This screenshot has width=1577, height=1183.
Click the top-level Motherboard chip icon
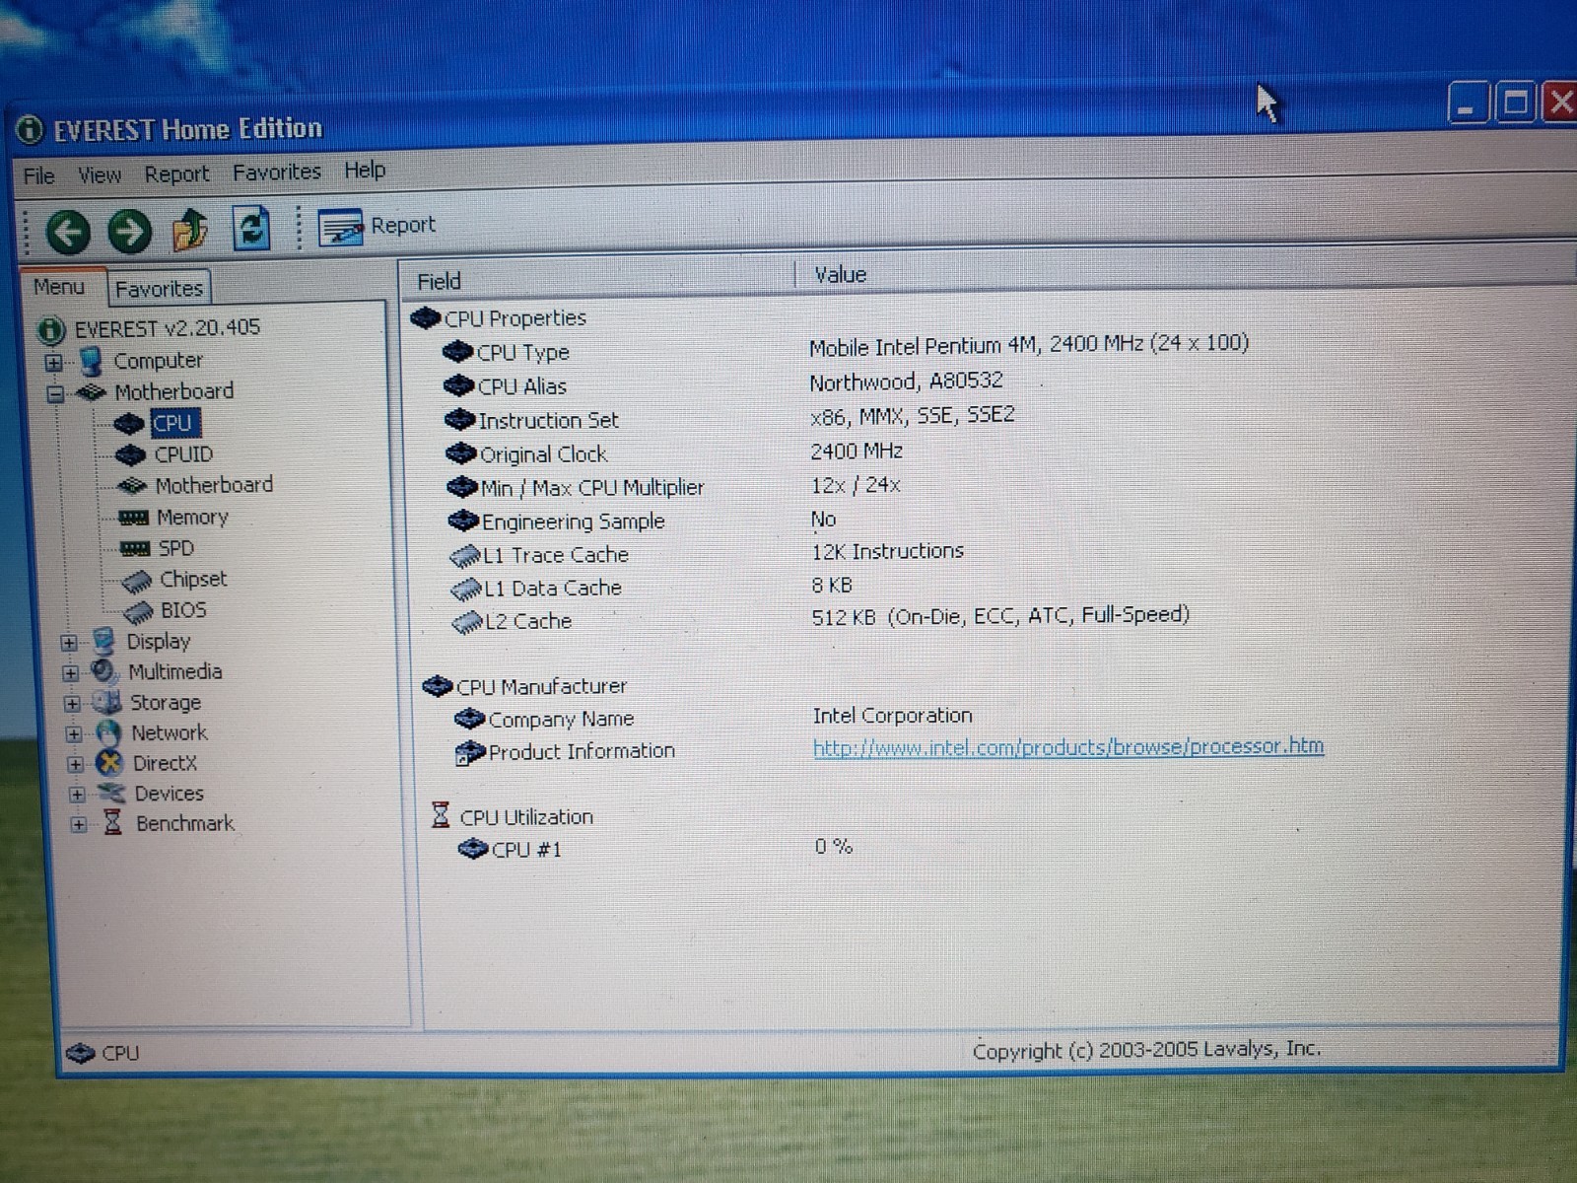91,392
